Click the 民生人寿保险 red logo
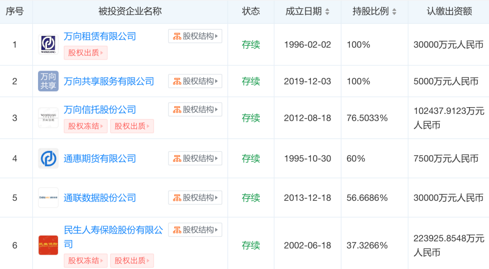489x269 pixels. pos(48,245)
